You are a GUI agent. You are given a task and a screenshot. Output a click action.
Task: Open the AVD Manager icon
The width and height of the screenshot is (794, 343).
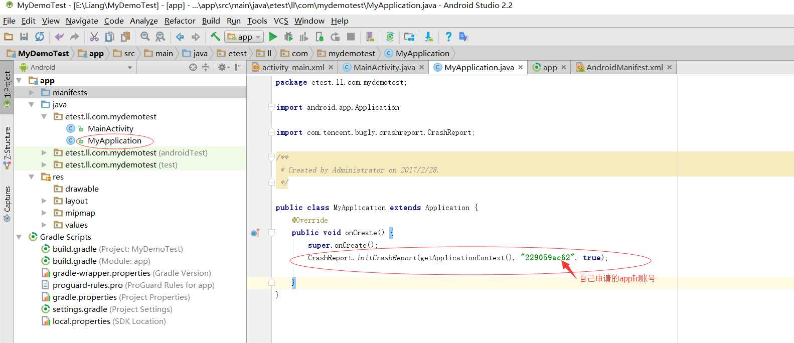tap(370, 37)
